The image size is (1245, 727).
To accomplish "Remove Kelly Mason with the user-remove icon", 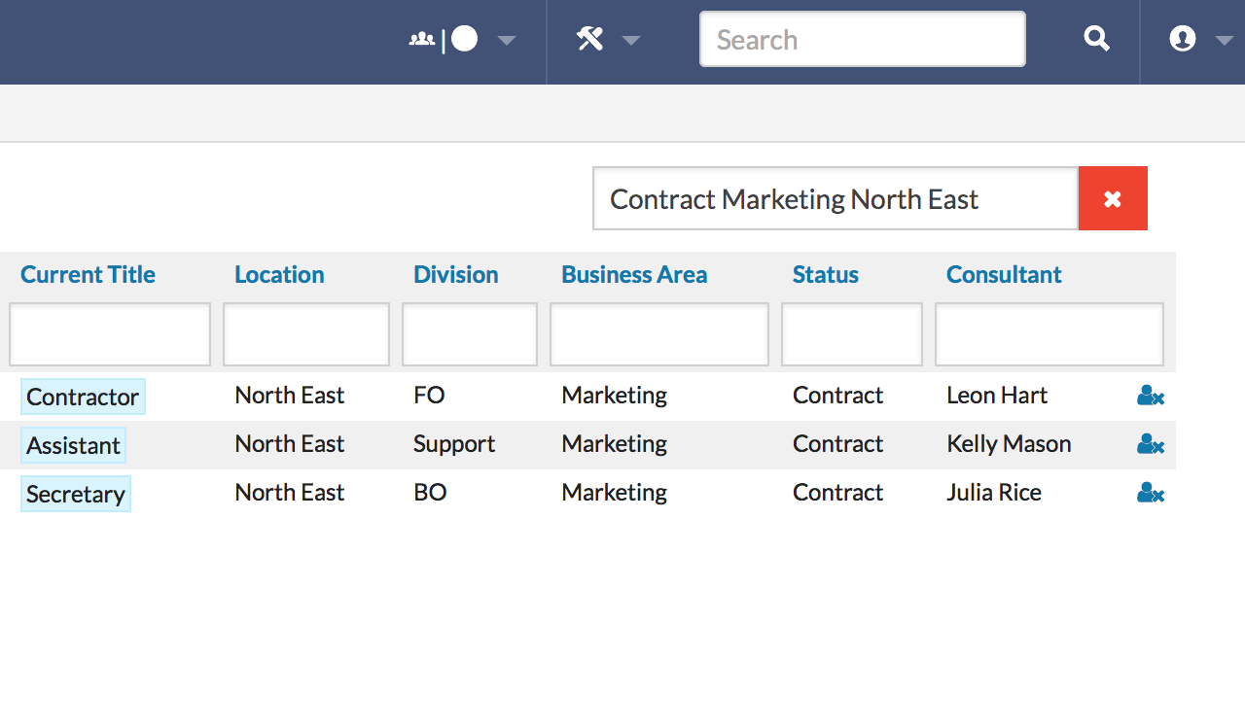I will 1150,444.
